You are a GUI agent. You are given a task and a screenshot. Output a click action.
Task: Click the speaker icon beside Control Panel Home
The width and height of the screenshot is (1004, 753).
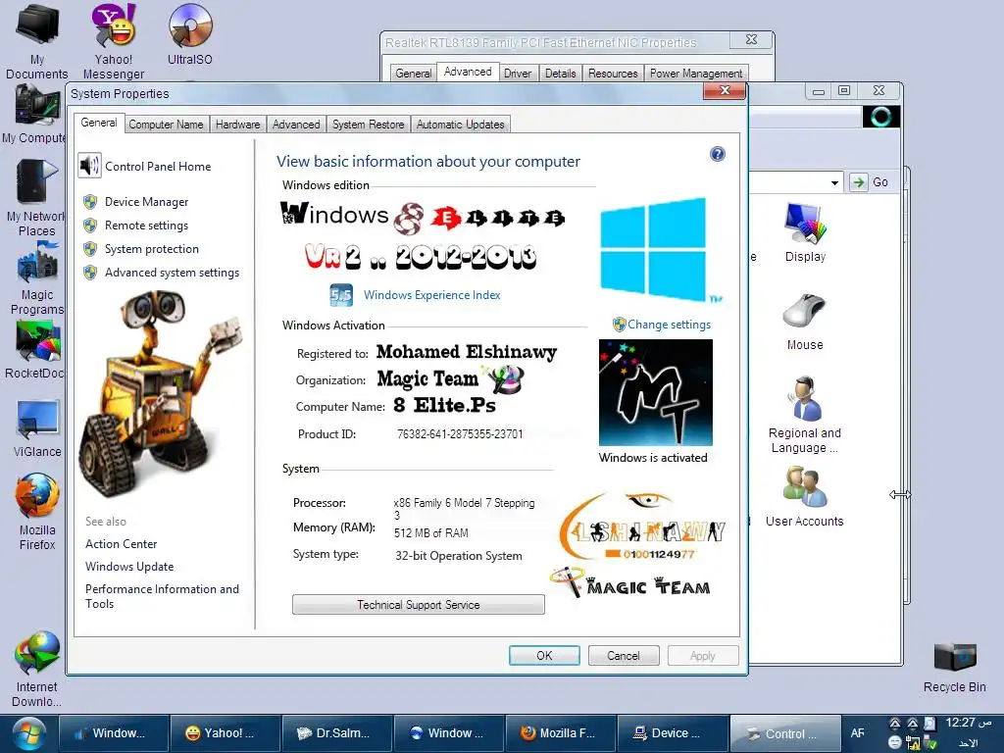tap(89, 166)
